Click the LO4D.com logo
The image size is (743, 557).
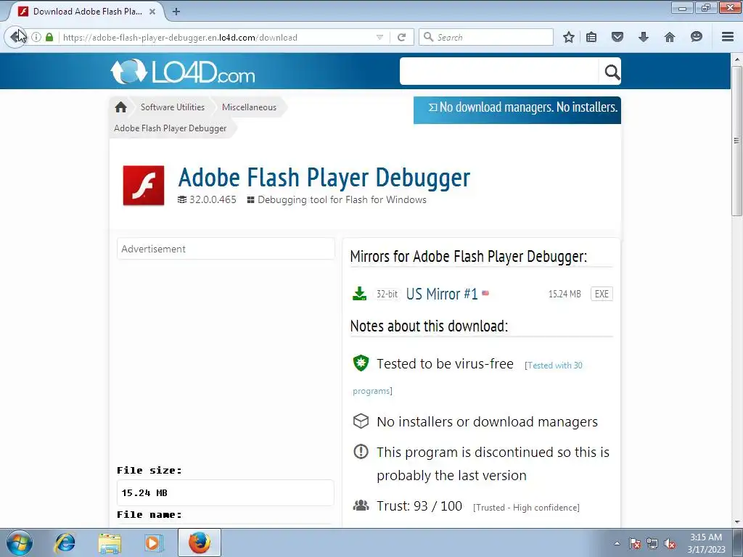click(x=183, y=72)
